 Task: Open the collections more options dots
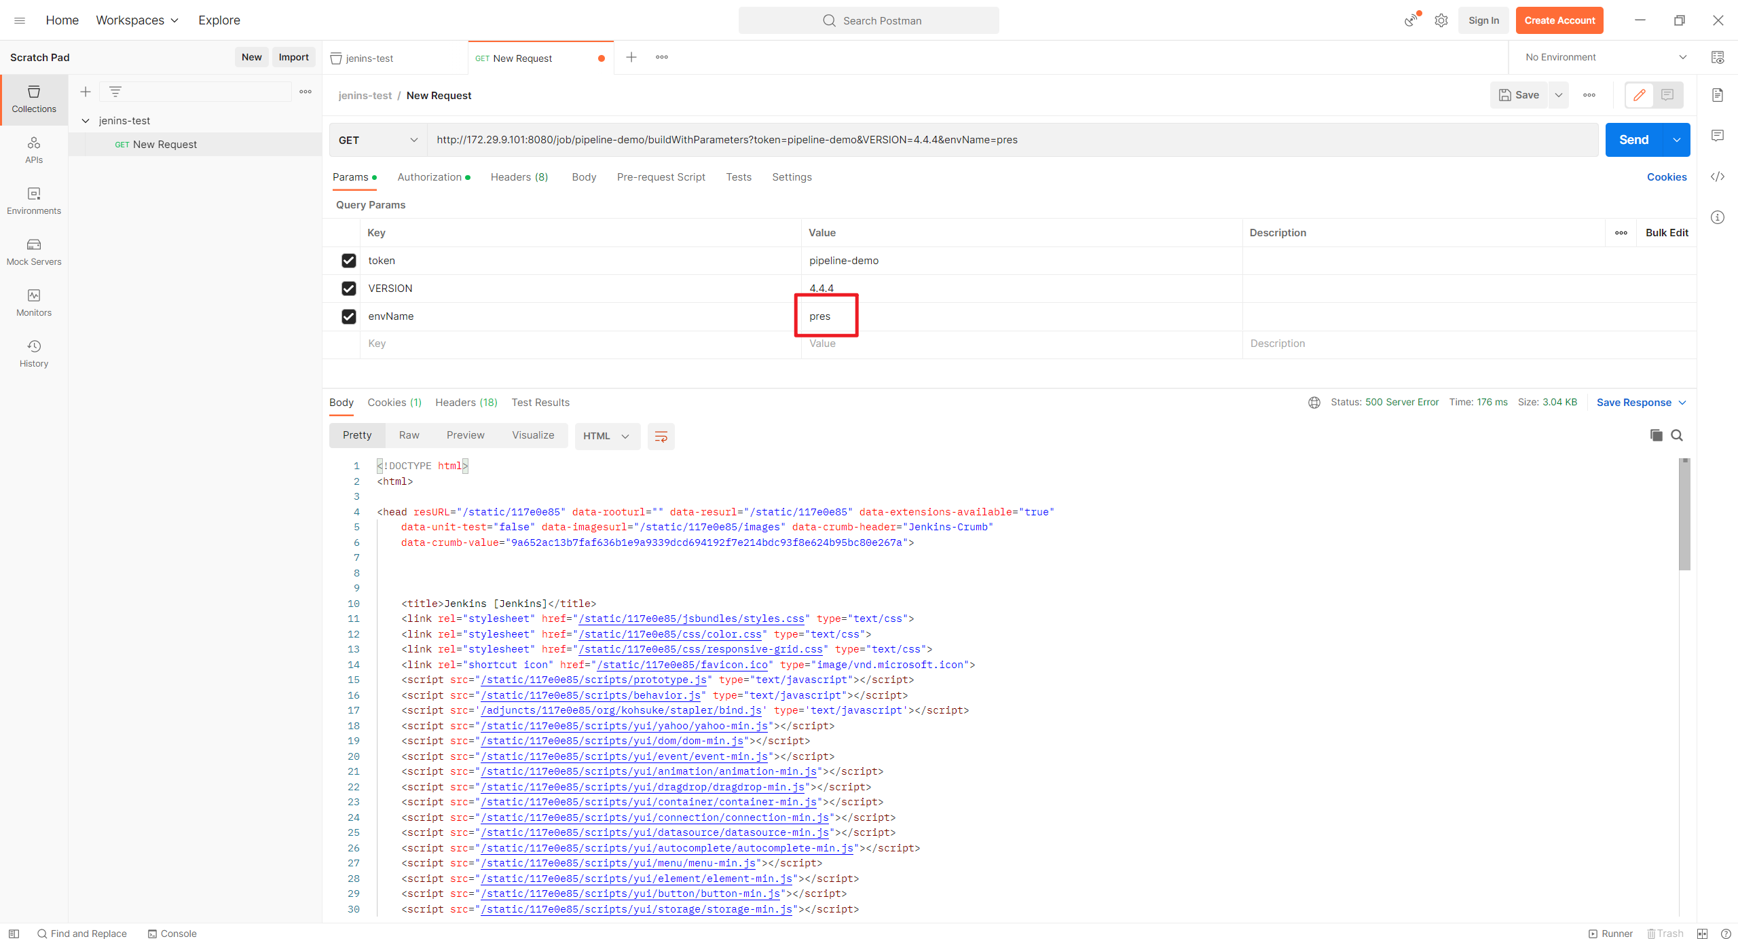point(306,92)
